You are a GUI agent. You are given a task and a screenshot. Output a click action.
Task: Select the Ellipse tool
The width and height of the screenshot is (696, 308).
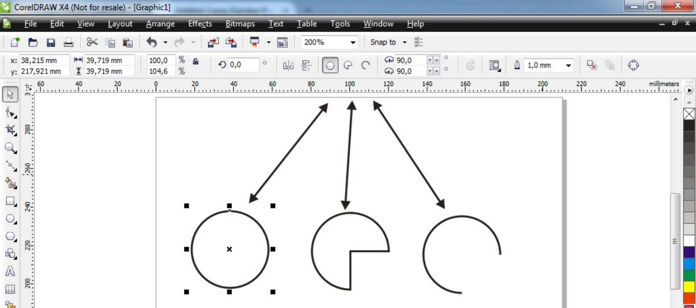click(x=10, y=219)
